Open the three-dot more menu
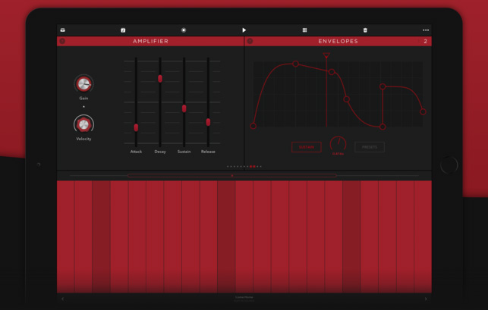Viewport: 488px width, 310px height. [426, 30]
